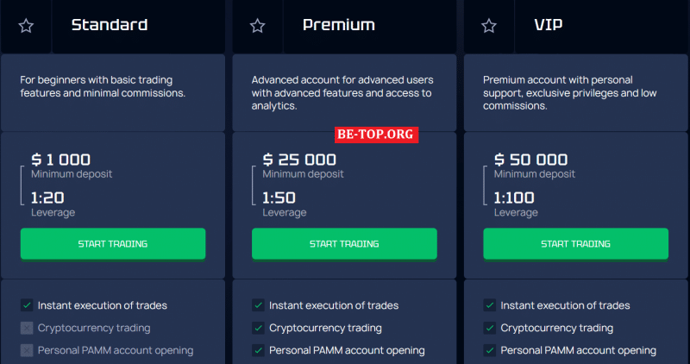Select the Standard plan title
Screen dimensions: 690x364
(110, 25)
